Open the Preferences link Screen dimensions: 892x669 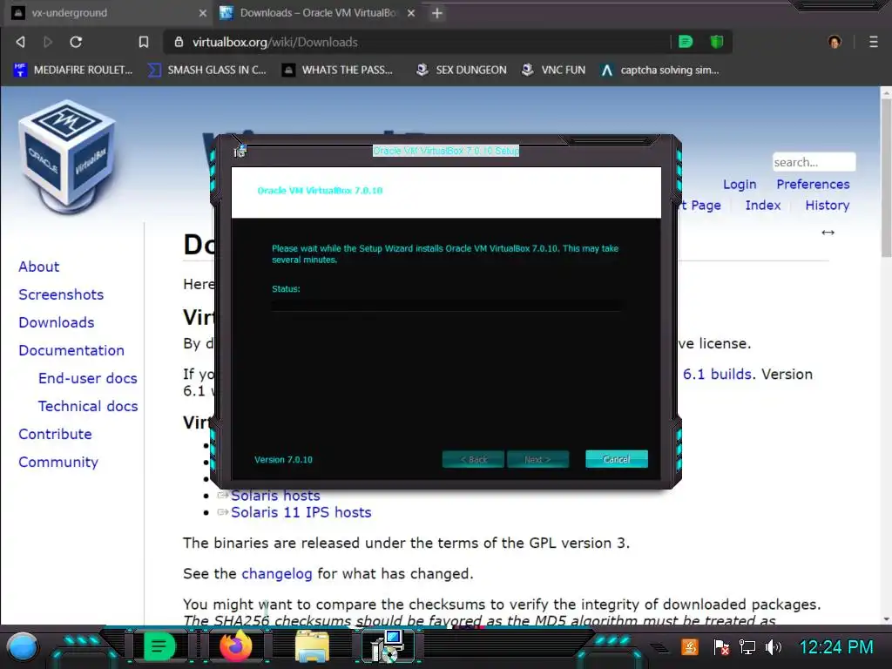coord(813,185)
